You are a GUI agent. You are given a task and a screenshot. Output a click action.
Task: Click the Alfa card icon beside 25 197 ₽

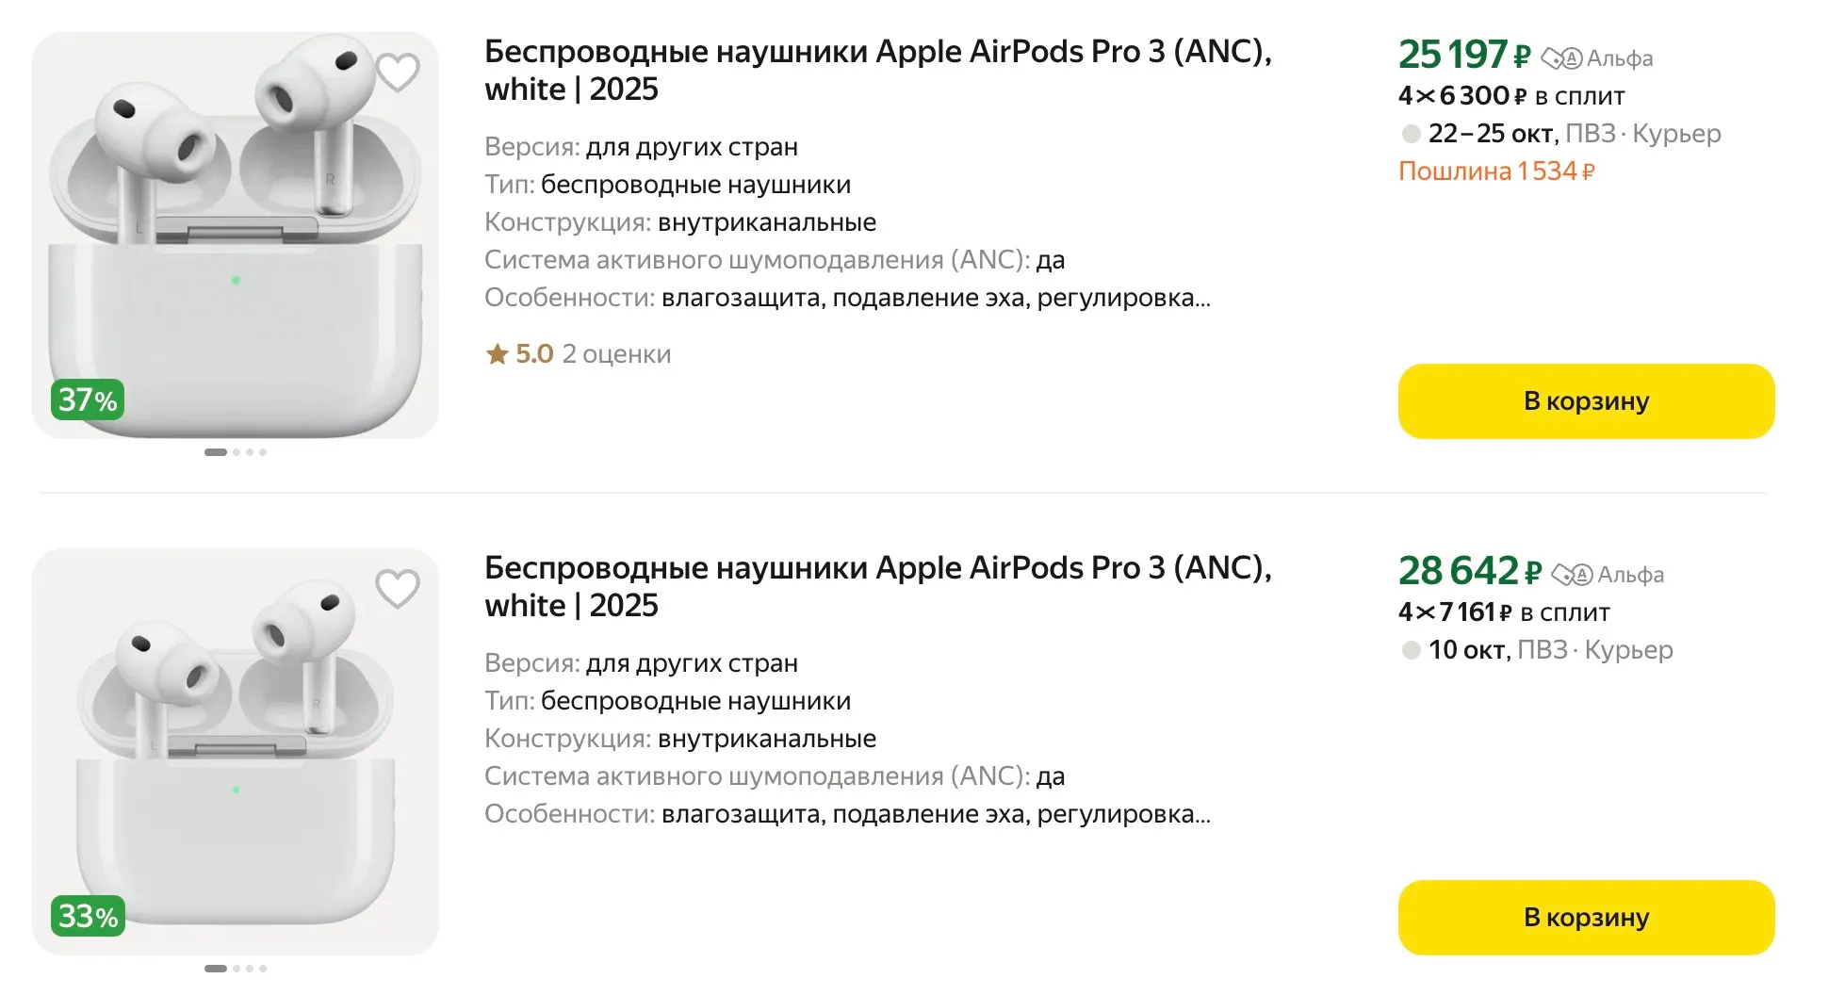pyautogui.click(x=1561, y=58)
